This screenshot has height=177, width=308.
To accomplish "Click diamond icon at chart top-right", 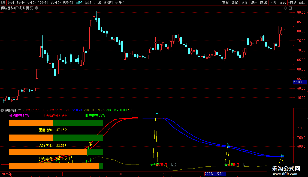I will point(285,8).
